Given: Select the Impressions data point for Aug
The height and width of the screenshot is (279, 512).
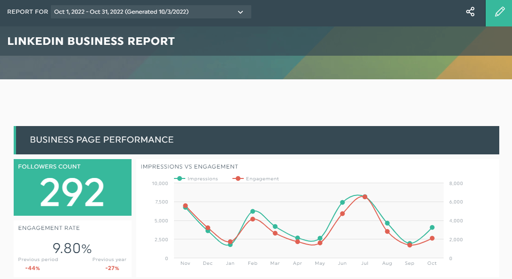Looking at the screenshot, I should (x=387, y=223).
